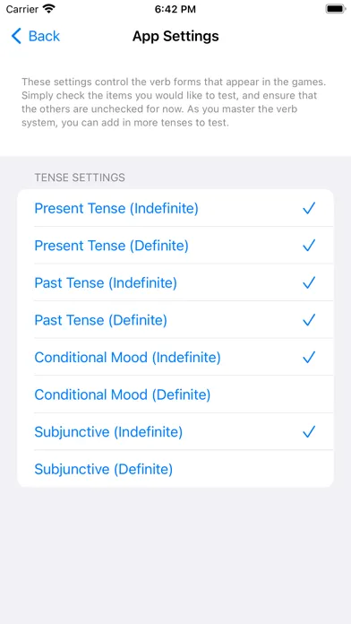Click checkmark beside Subjunctive (Indefinite)

tap(309, 432)
